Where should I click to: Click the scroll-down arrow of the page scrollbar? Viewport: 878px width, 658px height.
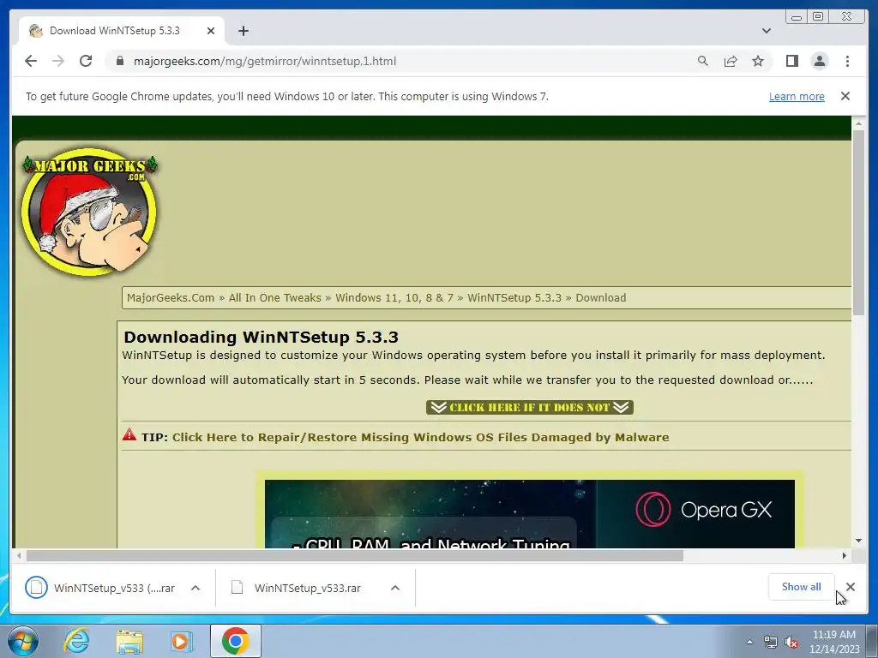point(858,541)
